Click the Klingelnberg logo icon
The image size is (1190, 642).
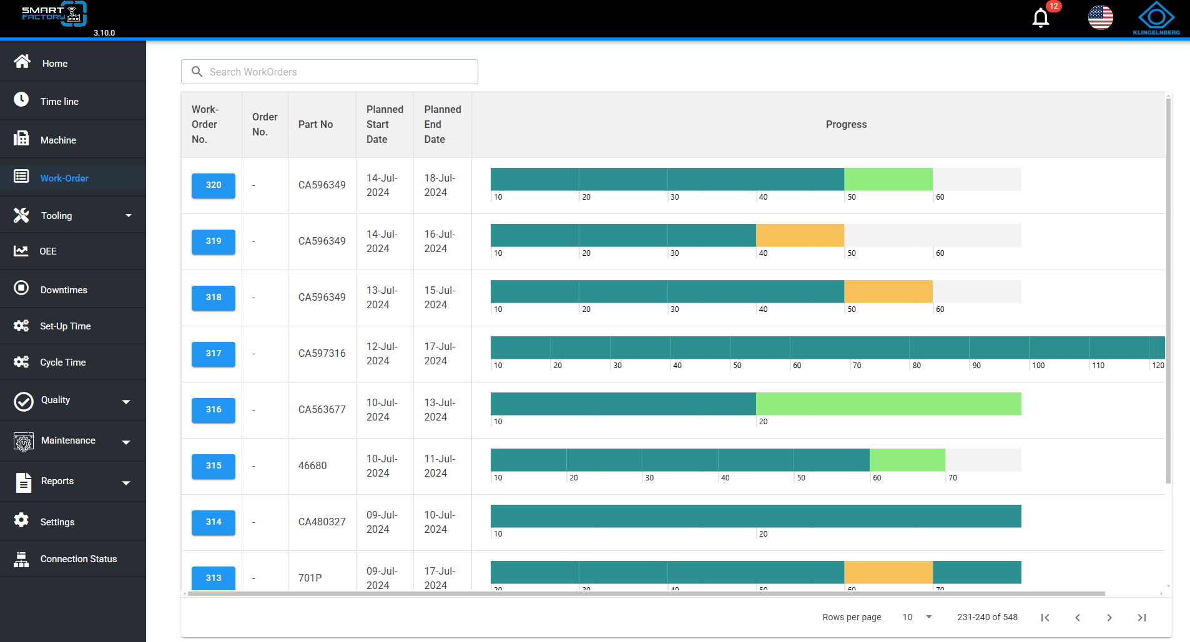(x=1156, y=17)
